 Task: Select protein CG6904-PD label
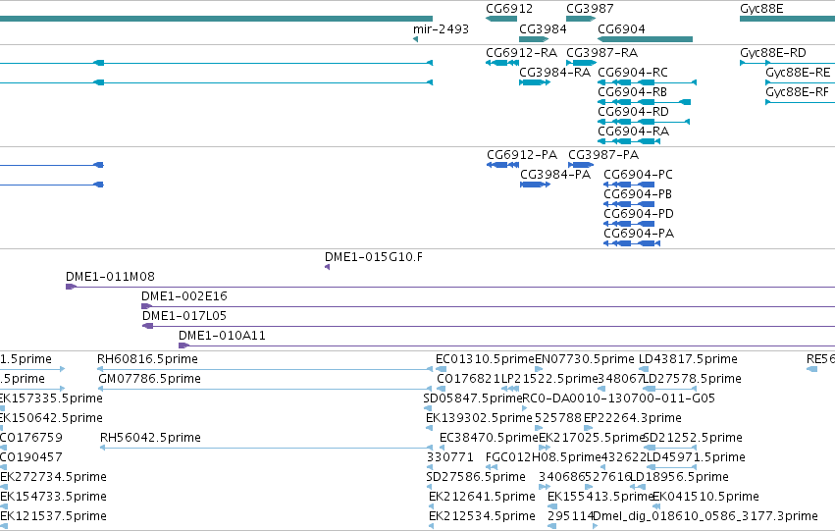[x=639, y=214]
